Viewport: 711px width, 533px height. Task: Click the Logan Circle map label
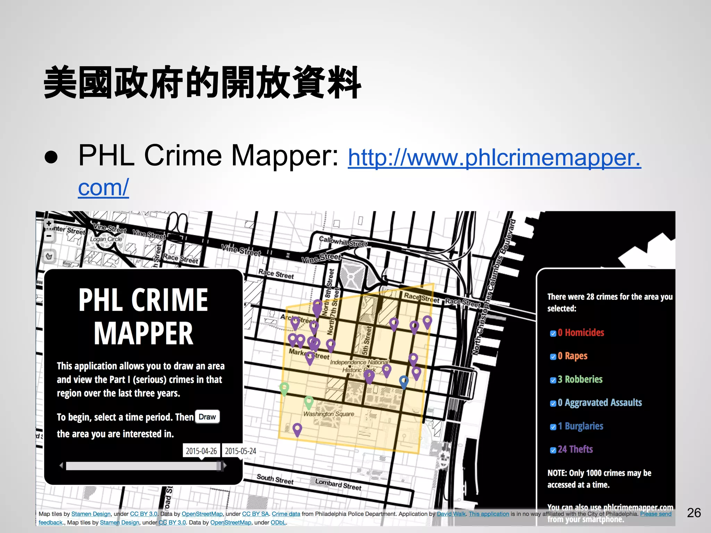tap(106, 239)
